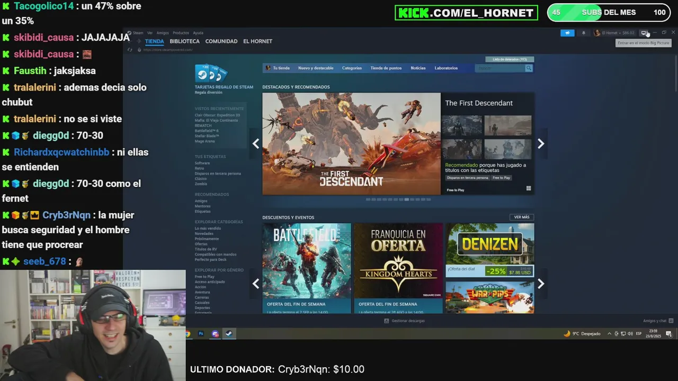Open the Warpips deal capsule
The width and height of the screenshot is (678, 381).
click(x=490, y=297)
